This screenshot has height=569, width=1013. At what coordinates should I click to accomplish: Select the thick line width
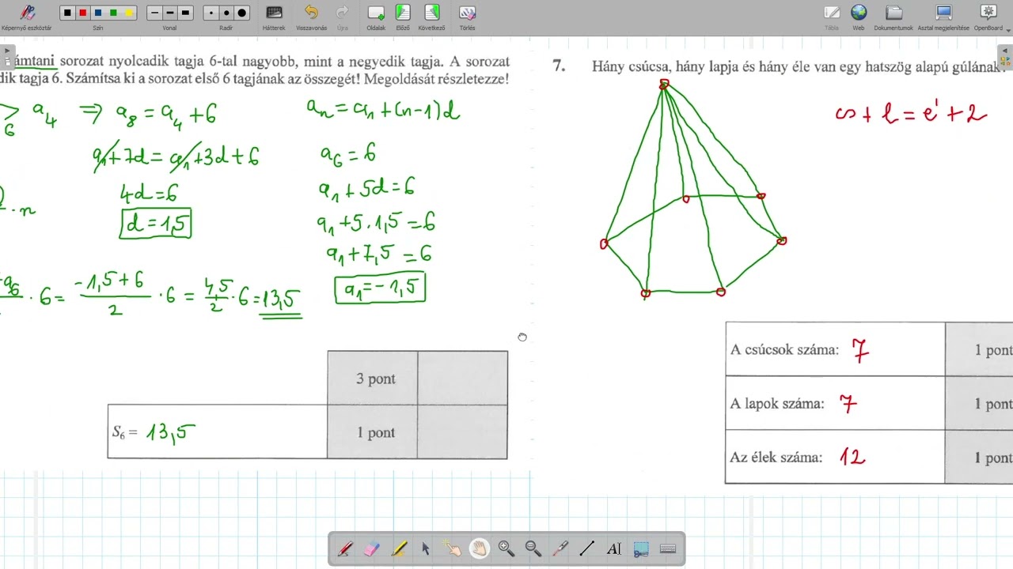coord(186,13)
